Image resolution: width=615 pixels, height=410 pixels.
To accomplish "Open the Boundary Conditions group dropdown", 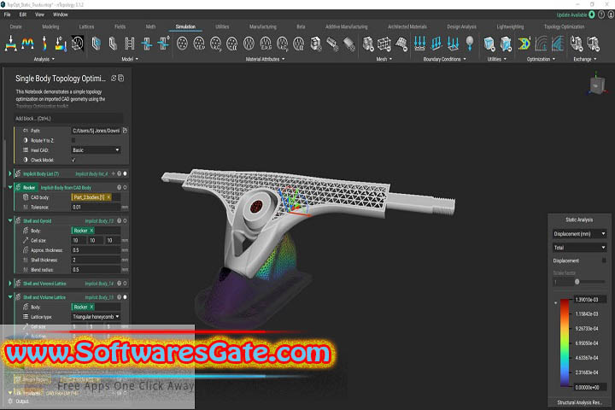I will click(444, 59).
